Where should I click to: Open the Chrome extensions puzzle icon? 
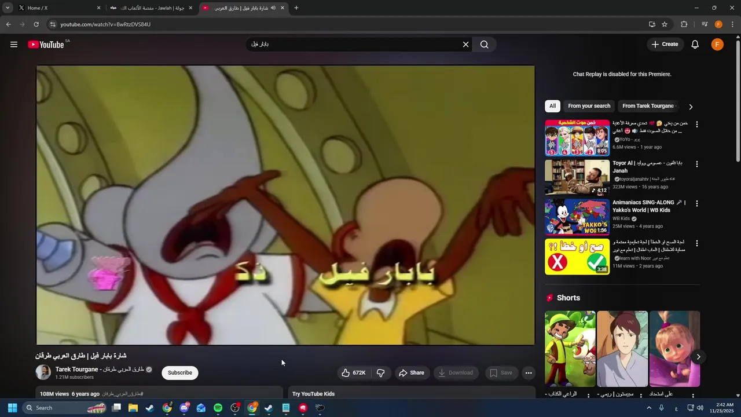[684, 24]
